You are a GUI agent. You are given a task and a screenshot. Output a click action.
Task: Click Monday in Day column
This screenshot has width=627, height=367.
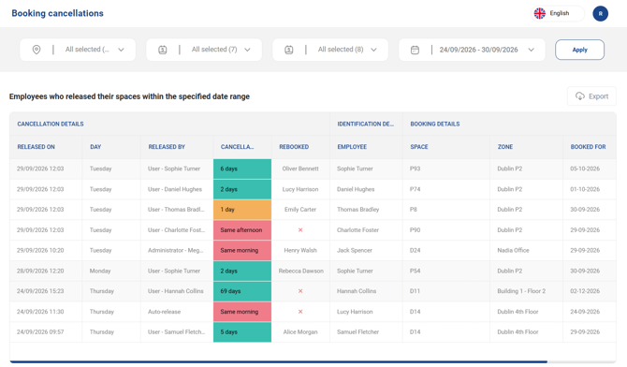coord(100,271)
